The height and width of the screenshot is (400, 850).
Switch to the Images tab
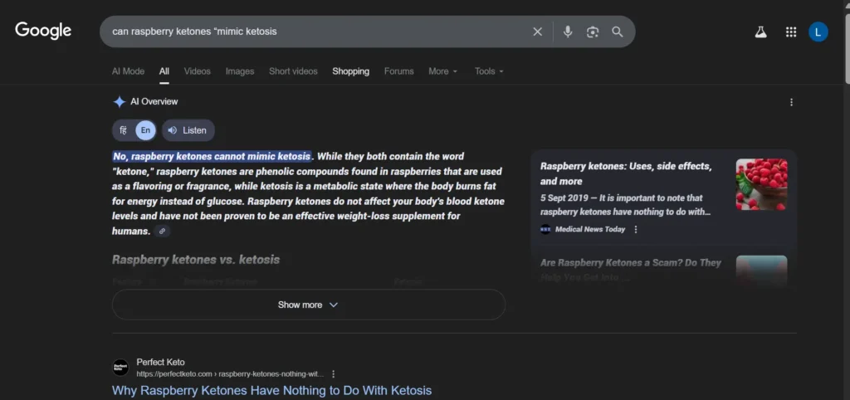240,71
